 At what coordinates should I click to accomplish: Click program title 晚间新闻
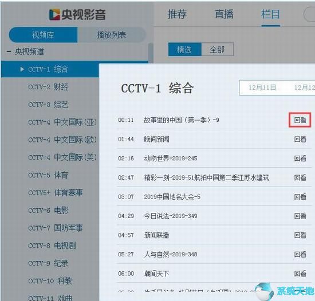tap(157, 139)
